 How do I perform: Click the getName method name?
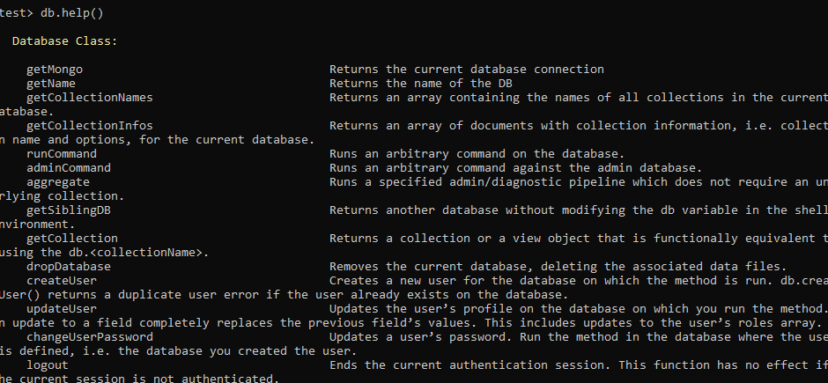[x=51, y=84]
